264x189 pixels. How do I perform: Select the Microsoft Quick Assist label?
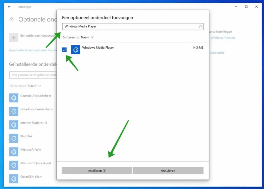coord(36,163)
